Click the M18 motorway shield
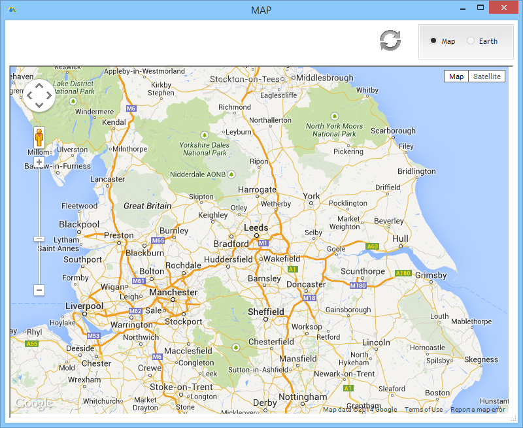 pos(309,298)
